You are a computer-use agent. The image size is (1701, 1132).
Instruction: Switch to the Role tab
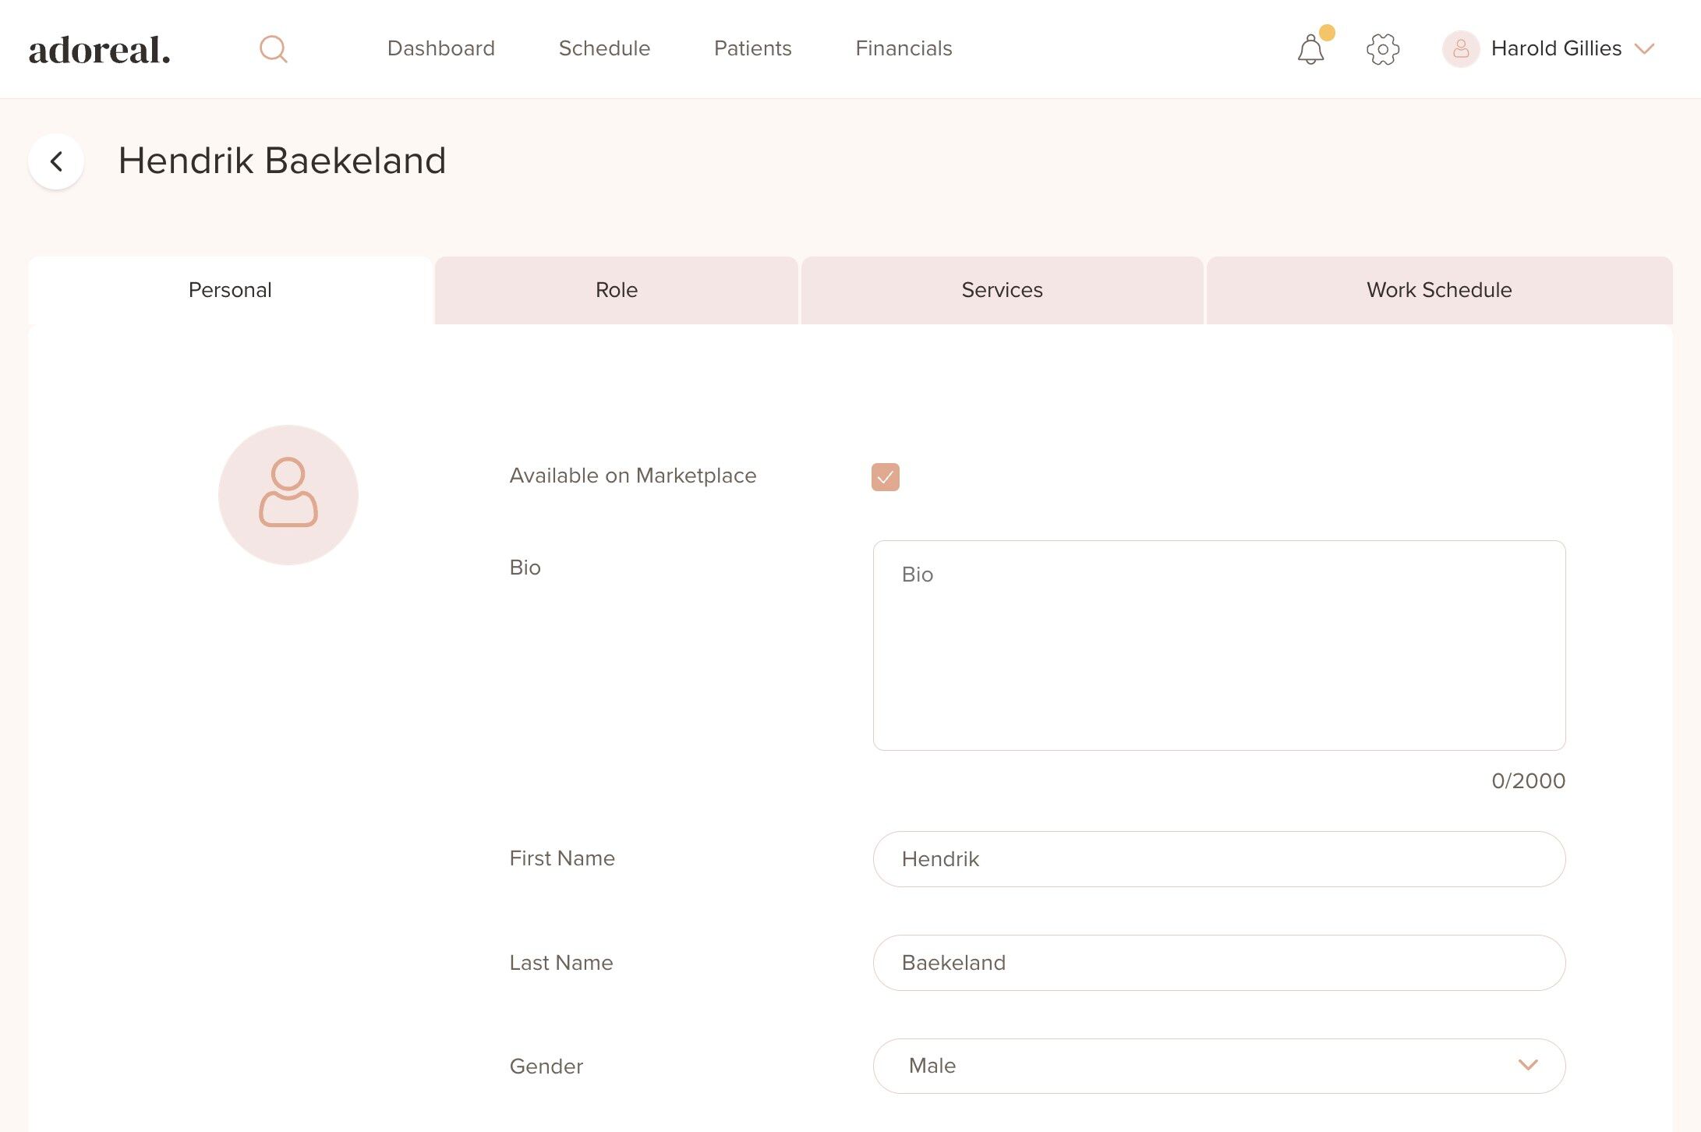pos(616,290)
